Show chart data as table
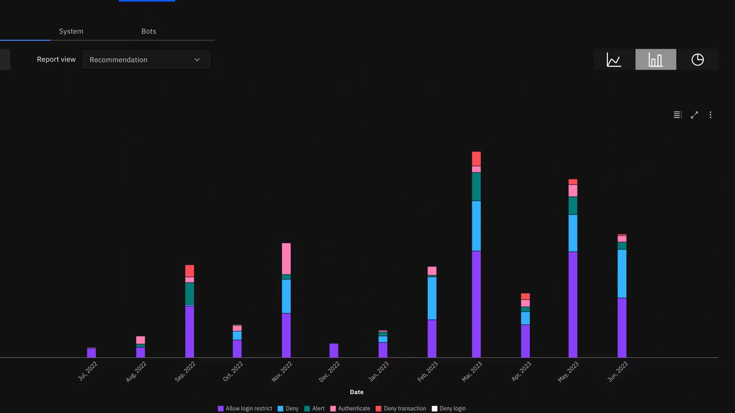 click(677, 115)
